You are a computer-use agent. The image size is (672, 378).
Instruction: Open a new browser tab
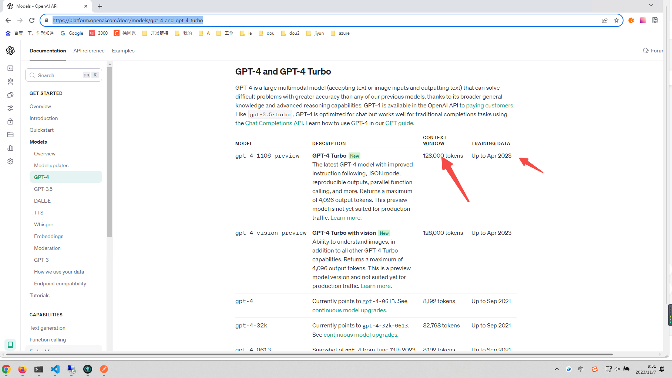point(100,6)
